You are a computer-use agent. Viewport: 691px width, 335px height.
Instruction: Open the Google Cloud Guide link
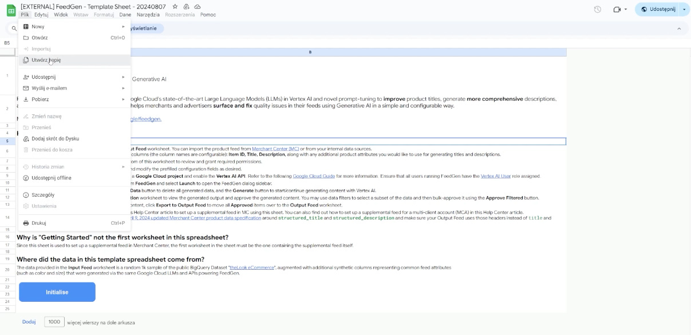[314, 176]
